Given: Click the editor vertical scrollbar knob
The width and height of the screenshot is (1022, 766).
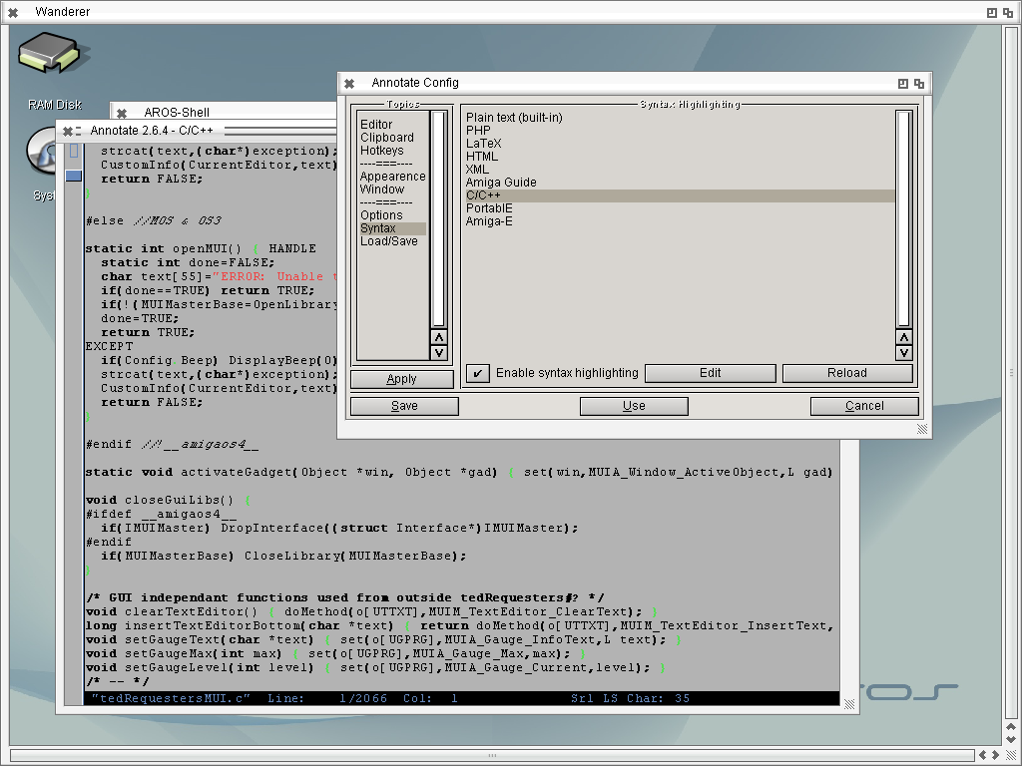Looking at the screenshot, I should [74, 176].
